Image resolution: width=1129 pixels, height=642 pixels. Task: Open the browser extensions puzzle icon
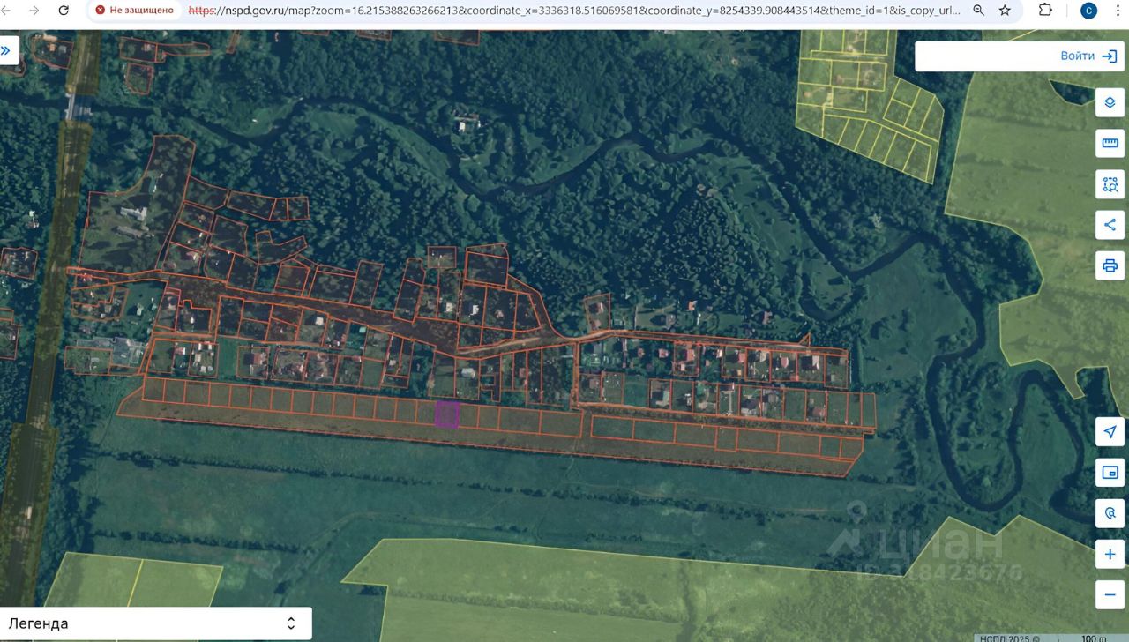(x=1045, y=11)
